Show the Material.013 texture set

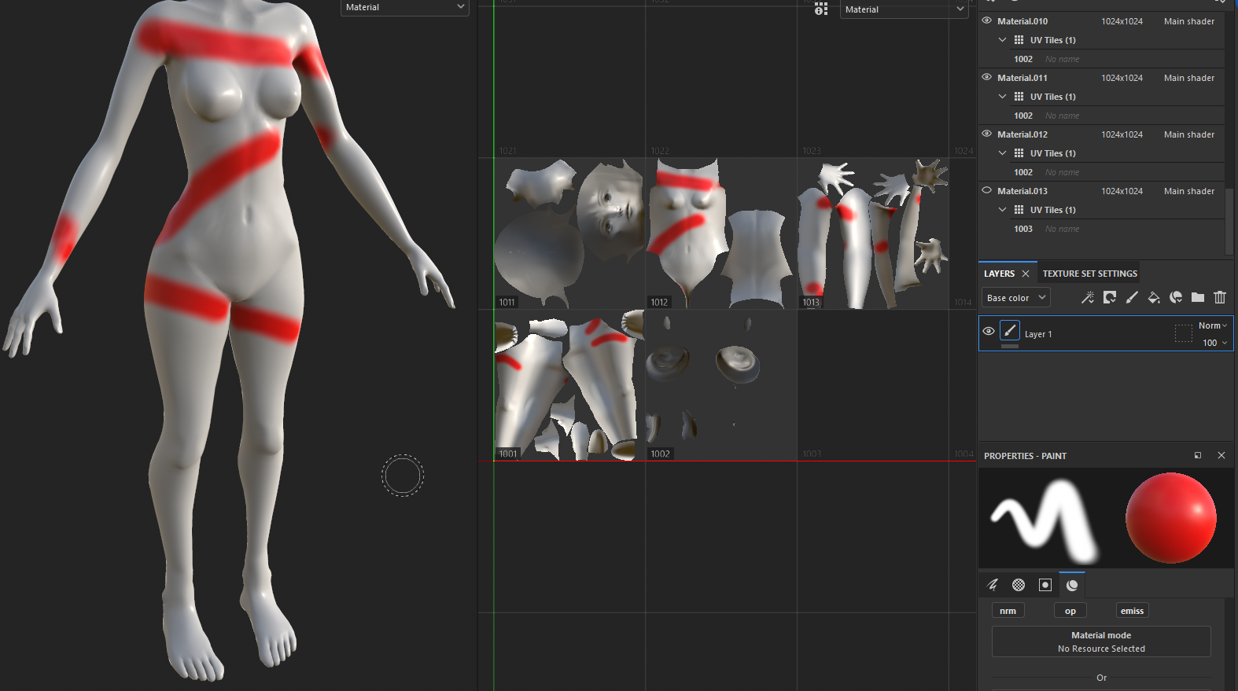(x=986, y=191)
